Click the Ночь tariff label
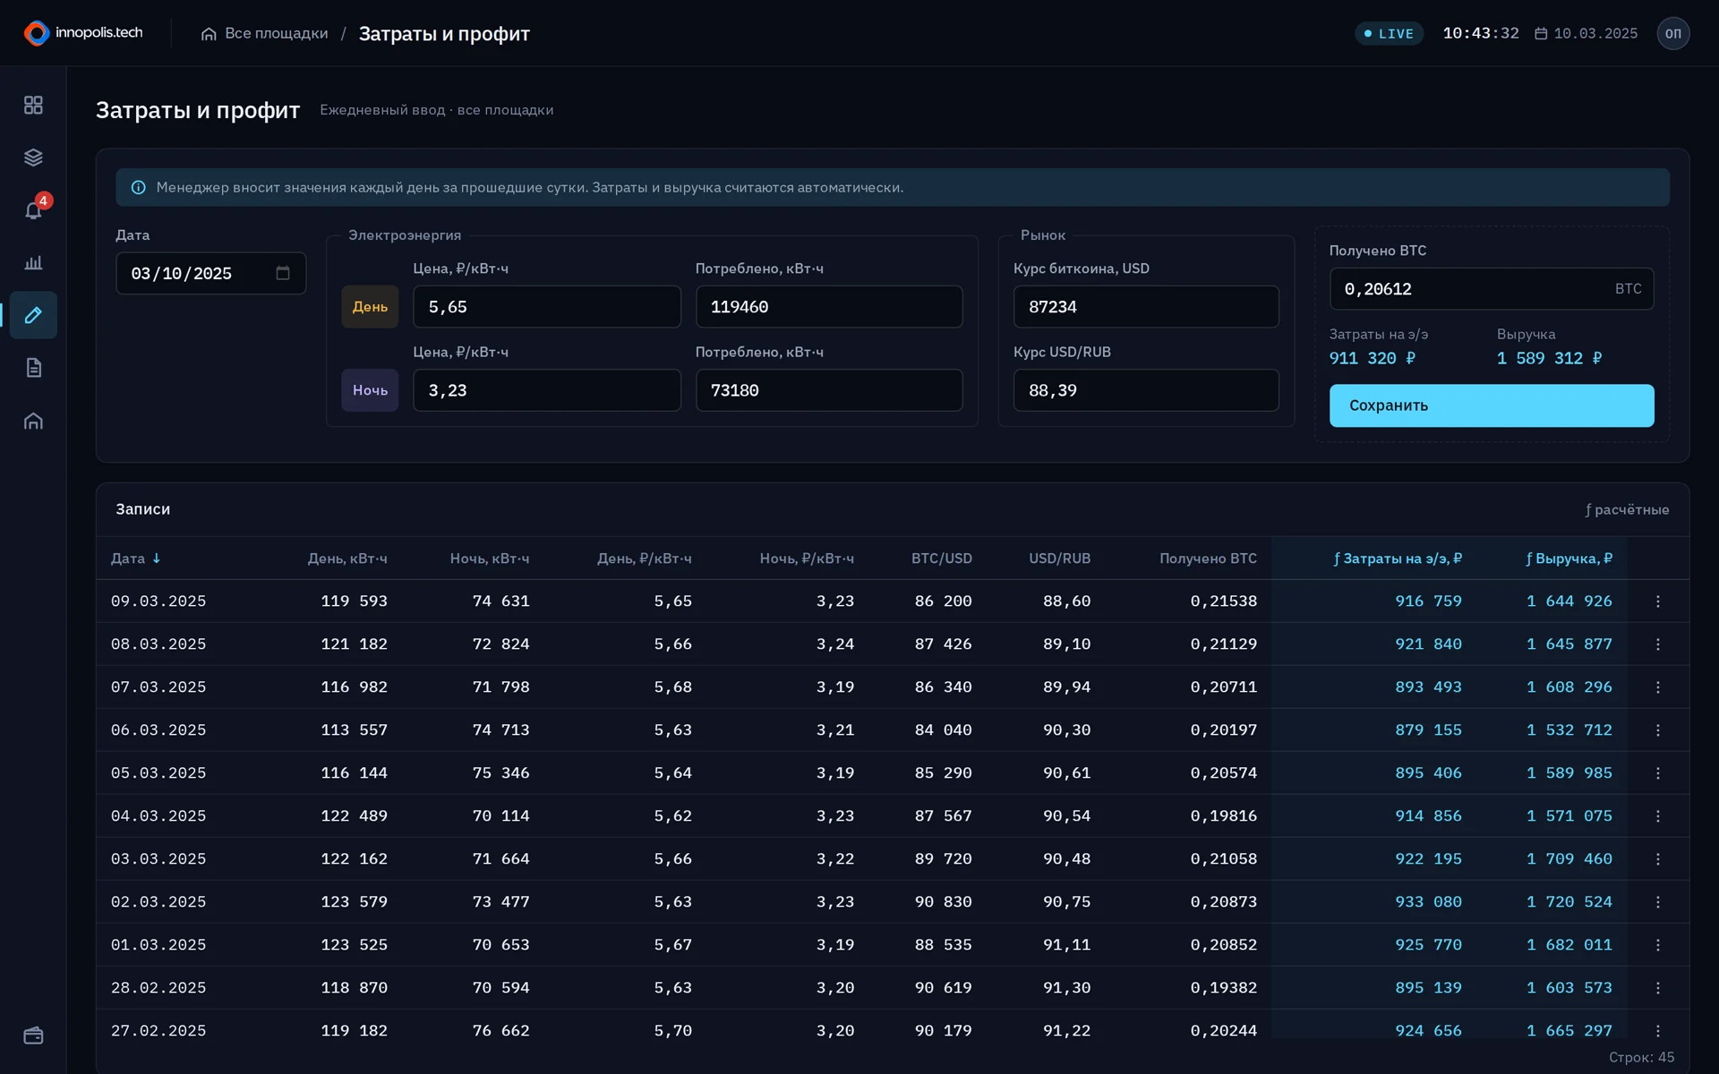This screenshot has height=1074, width=1719. 370,390
